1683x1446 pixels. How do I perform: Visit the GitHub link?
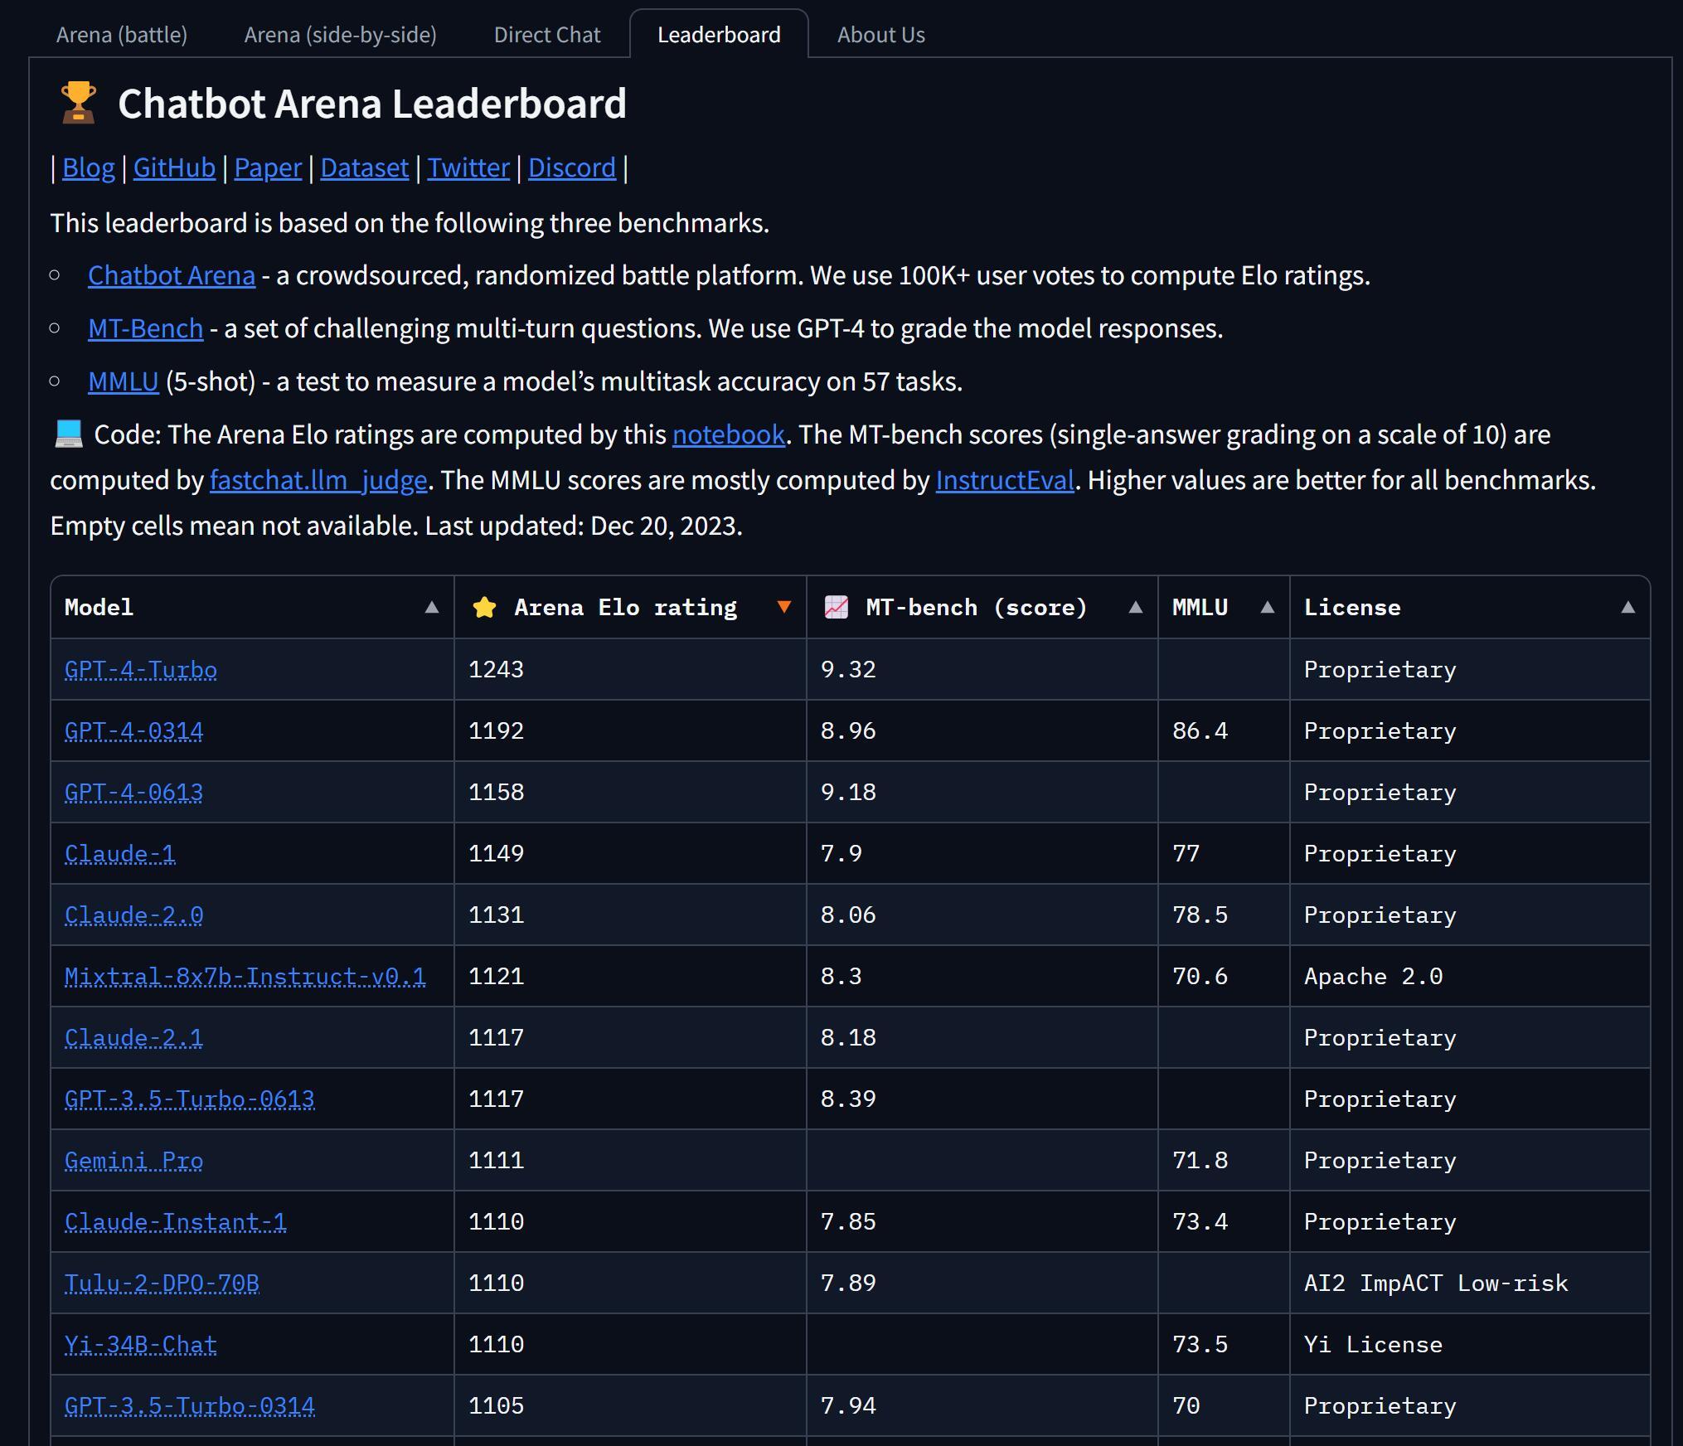coord(174,168)
